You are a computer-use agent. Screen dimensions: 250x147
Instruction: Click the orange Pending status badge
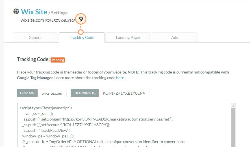[58, 60]
